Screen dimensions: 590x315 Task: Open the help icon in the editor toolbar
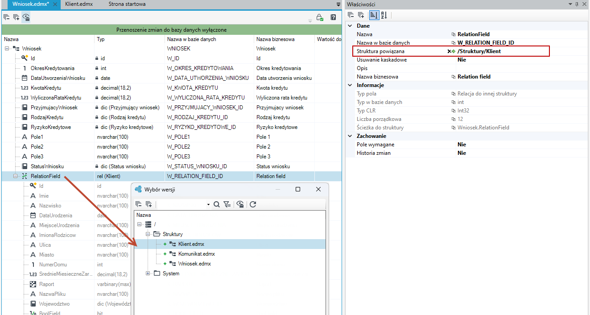click(333, 17)
